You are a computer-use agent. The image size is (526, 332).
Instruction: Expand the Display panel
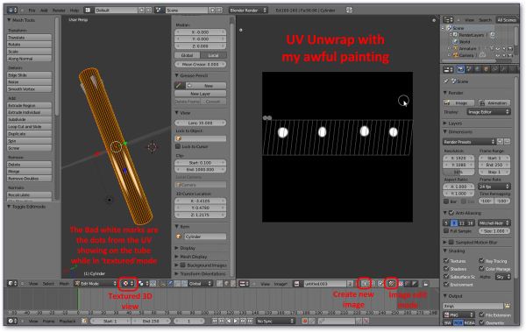point(185,248)
